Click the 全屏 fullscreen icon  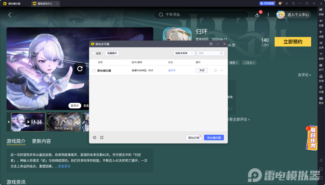point(321,43)
